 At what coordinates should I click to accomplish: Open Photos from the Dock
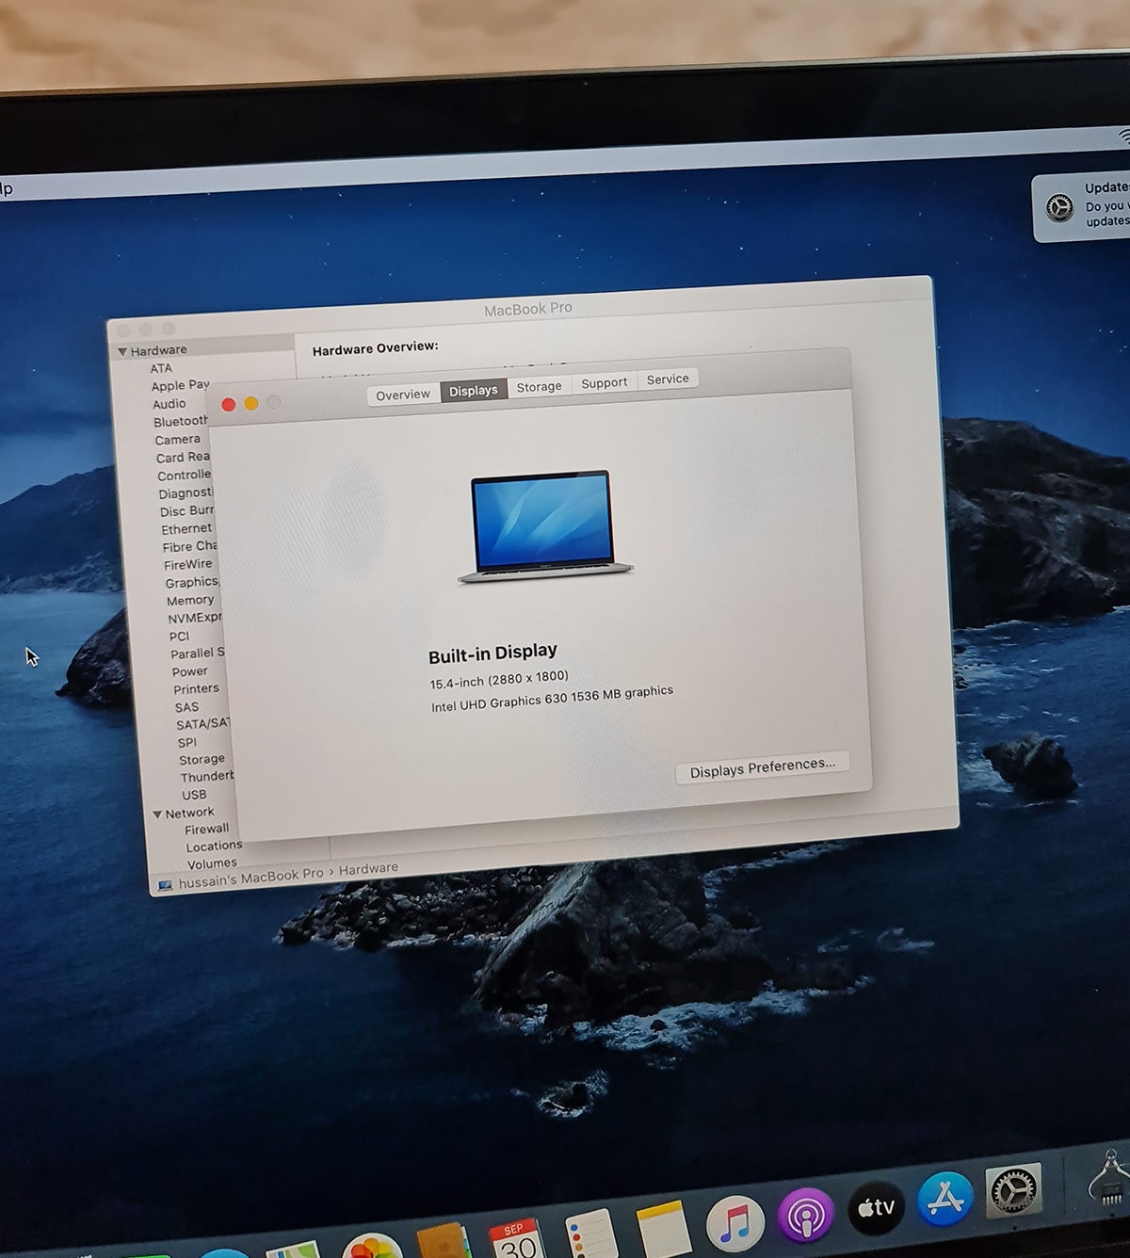point(373,1247)
